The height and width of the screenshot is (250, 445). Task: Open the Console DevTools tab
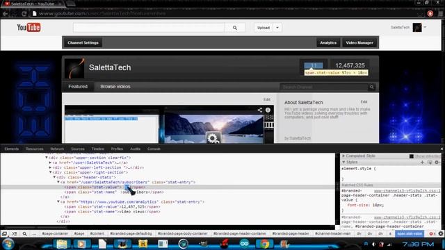154,149
